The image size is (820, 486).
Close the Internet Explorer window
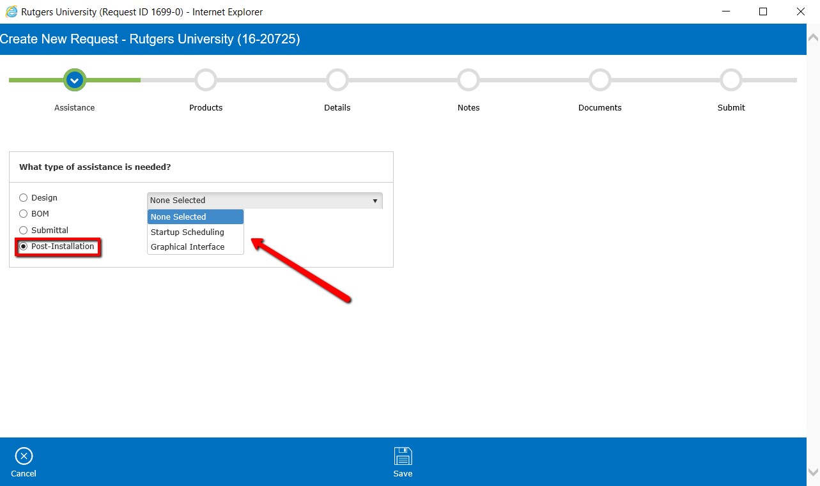pos(800,11)
